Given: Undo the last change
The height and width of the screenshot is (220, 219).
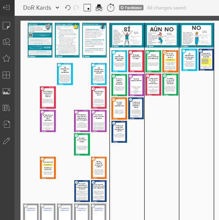Looking at the screenshot, I should click(x=68, y=8).
